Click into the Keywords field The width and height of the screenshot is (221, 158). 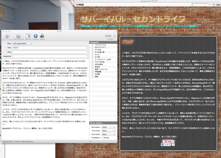coord(50,56)
